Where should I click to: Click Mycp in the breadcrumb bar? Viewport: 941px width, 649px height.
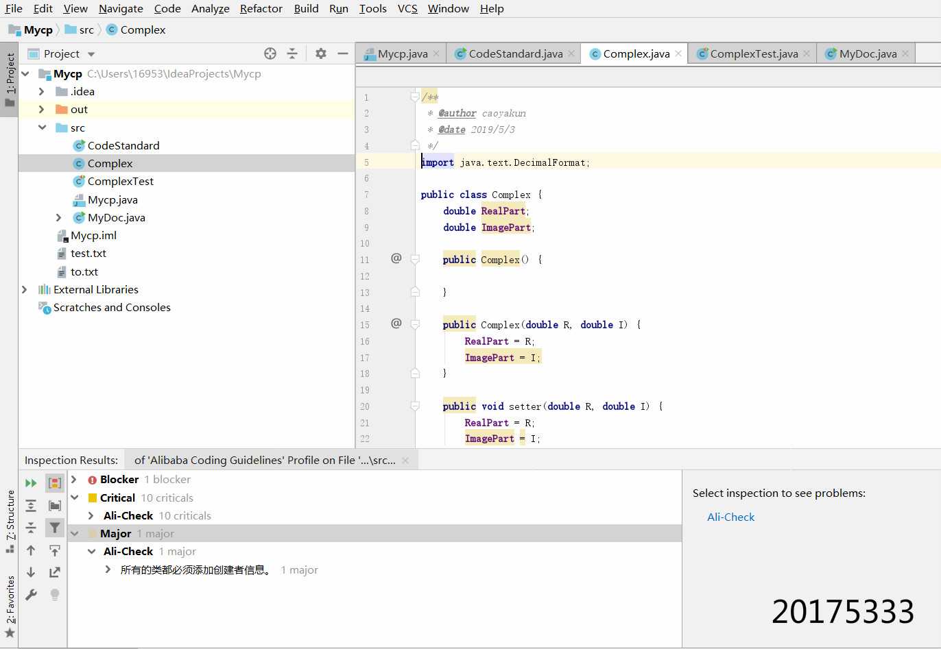tap(38, 29)
